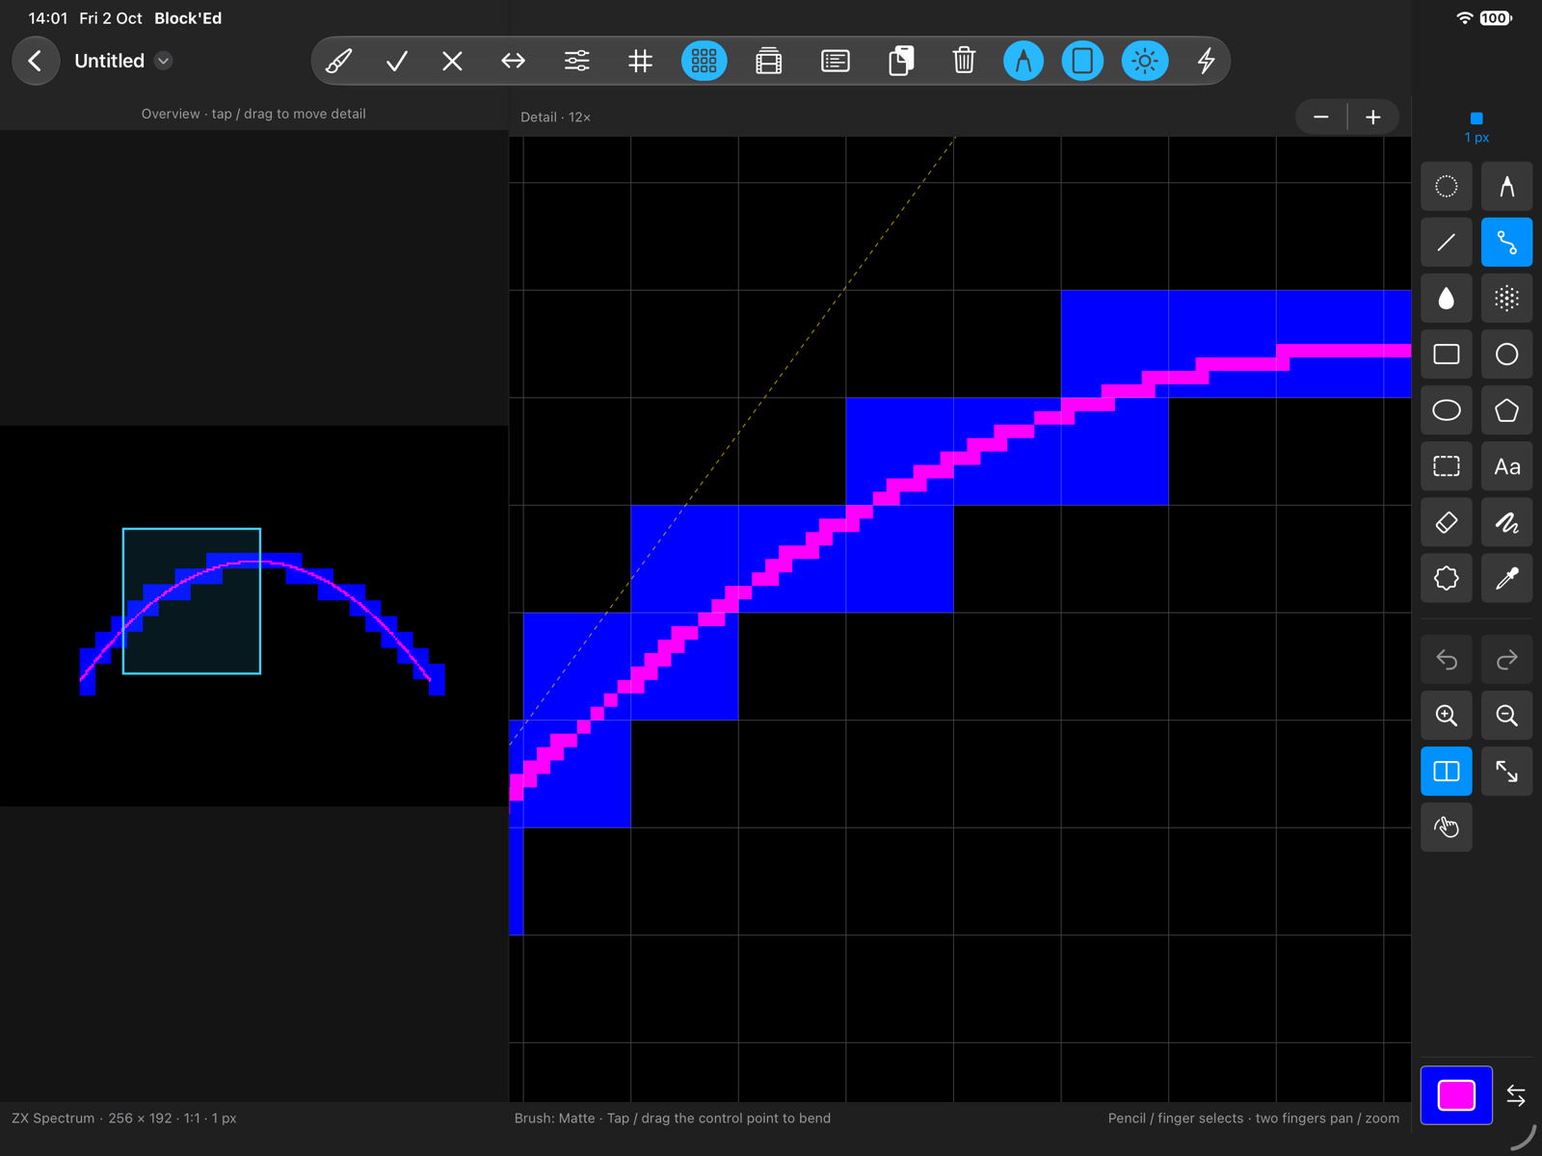Toggle the attribute grid overlay
1542x1156 pixels.
coord(705,61)
